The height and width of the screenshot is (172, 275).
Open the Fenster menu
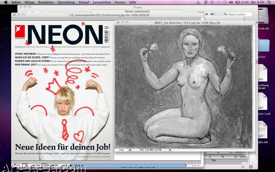pos(120,2)
